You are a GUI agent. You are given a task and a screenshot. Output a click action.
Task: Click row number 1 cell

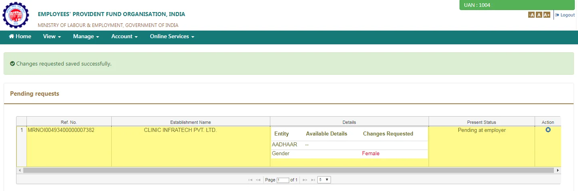[x=22, y=146]
